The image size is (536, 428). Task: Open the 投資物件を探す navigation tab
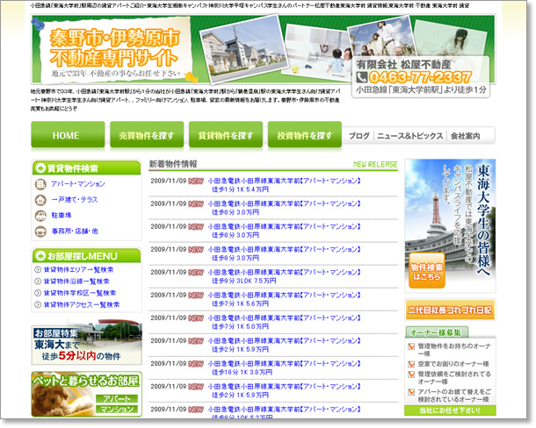[305, 135]
